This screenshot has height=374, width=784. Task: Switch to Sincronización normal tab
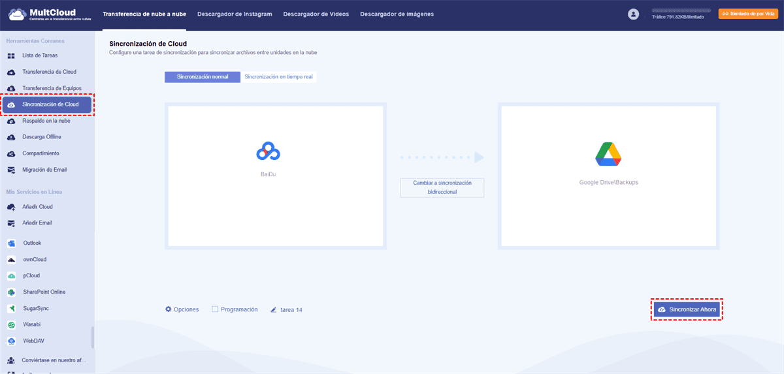[203, 76]
